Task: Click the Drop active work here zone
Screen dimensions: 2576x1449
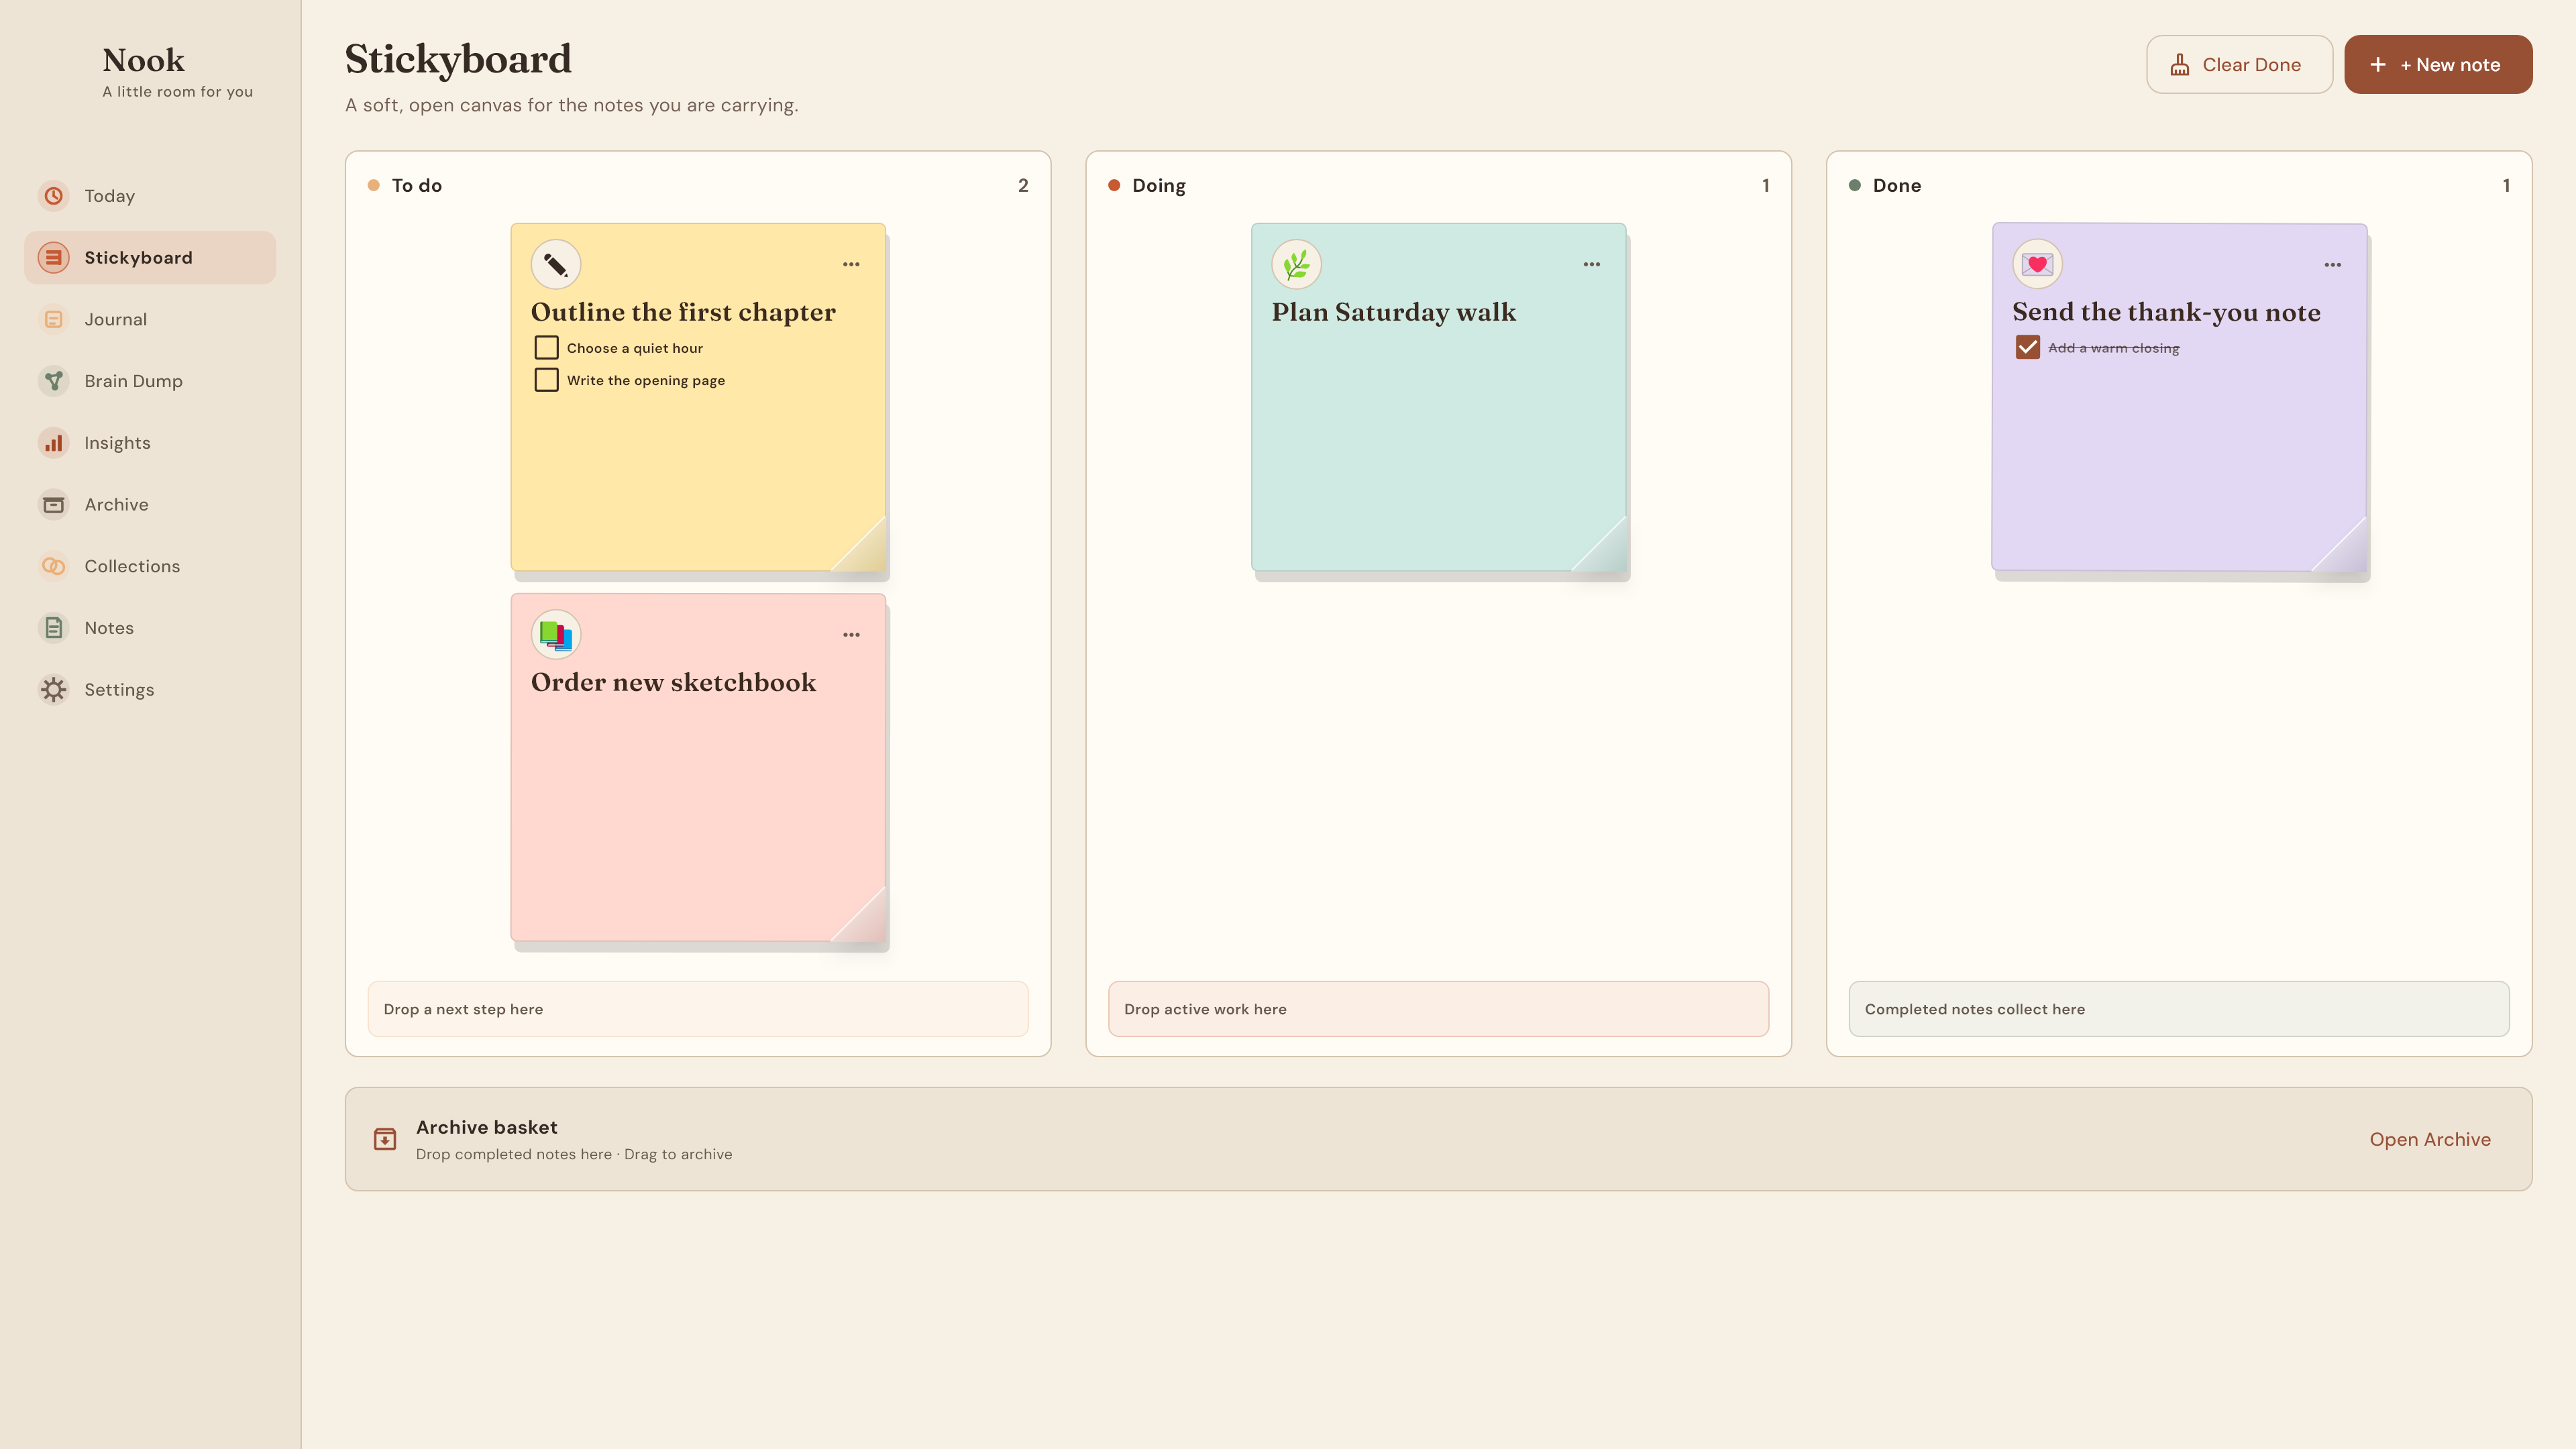Action: 1438,1009
